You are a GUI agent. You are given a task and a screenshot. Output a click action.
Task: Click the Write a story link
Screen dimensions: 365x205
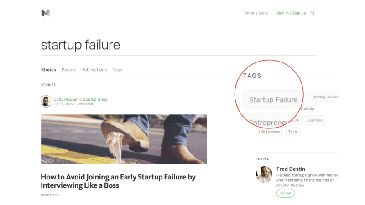coord(256,13)
